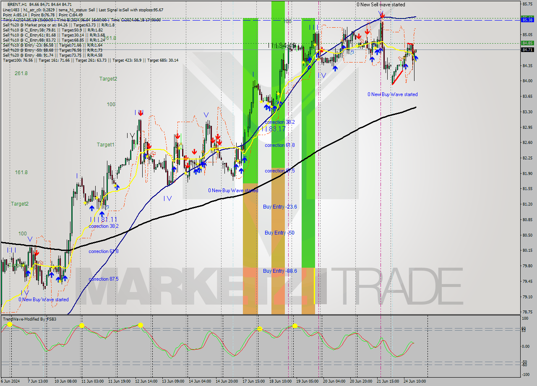Screen dimensions: 537x386
Task: Click the 'I I I 83.17' wave label
Action: click(272, 129)
